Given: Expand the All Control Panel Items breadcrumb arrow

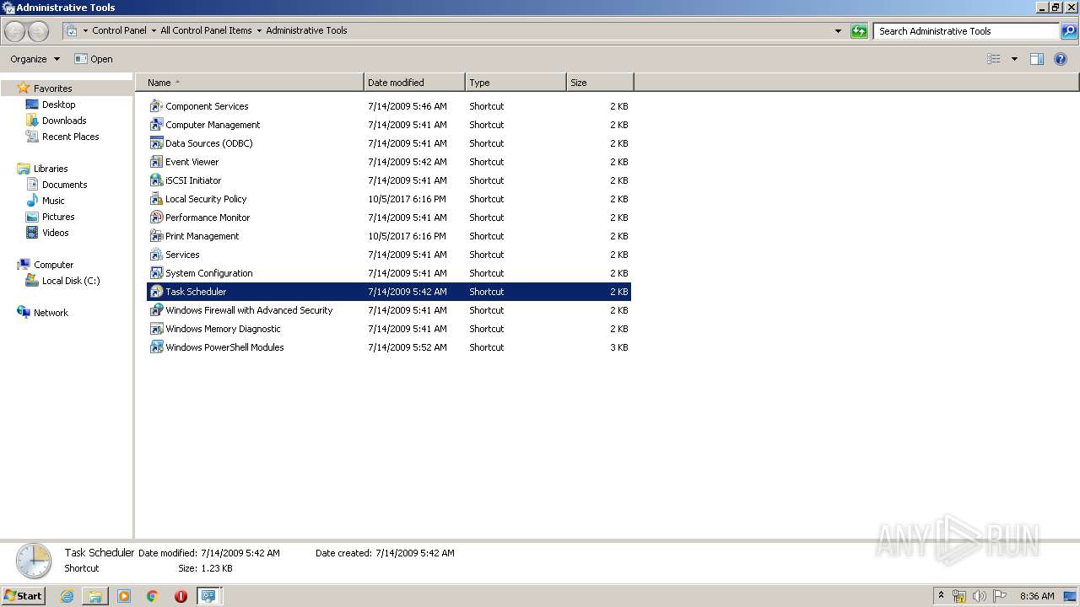Looking at the screenshot, I should click(x=259, y=30).
